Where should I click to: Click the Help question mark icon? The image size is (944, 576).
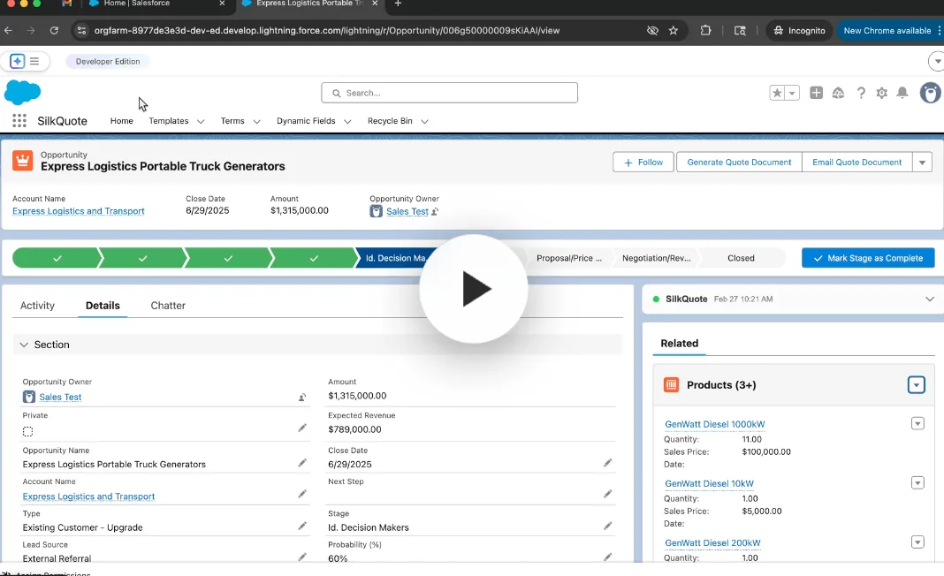coord(861,93)
